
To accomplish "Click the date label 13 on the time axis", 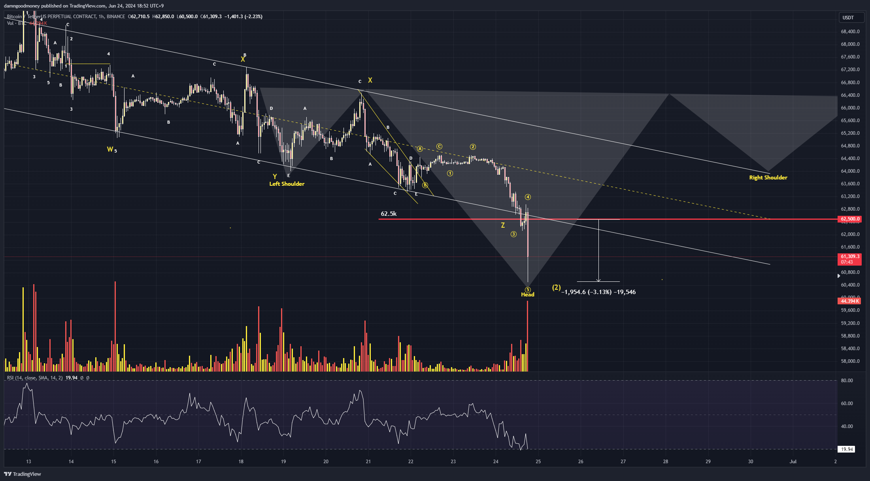I will point(28,461).
